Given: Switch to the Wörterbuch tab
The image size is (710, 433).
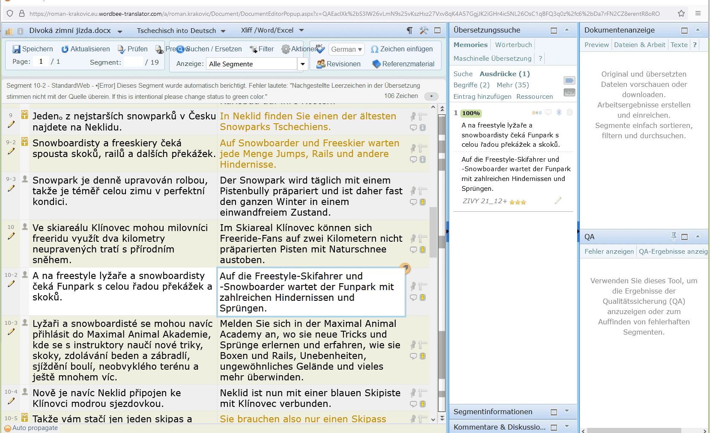Looking at the screenshot, I should (513, 45).
